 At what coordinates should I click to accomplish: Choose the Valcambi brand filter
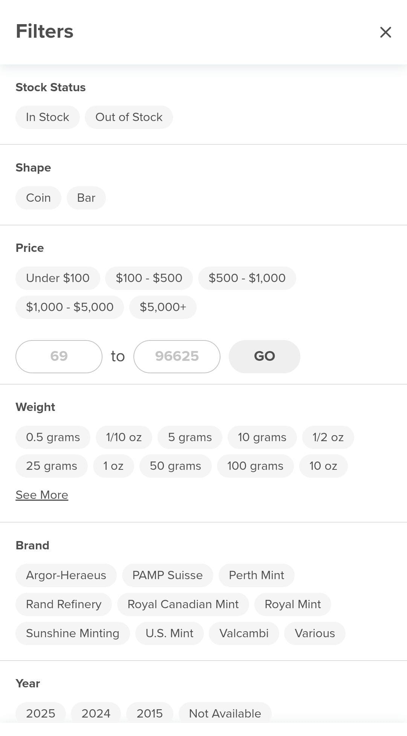[244, 633]
